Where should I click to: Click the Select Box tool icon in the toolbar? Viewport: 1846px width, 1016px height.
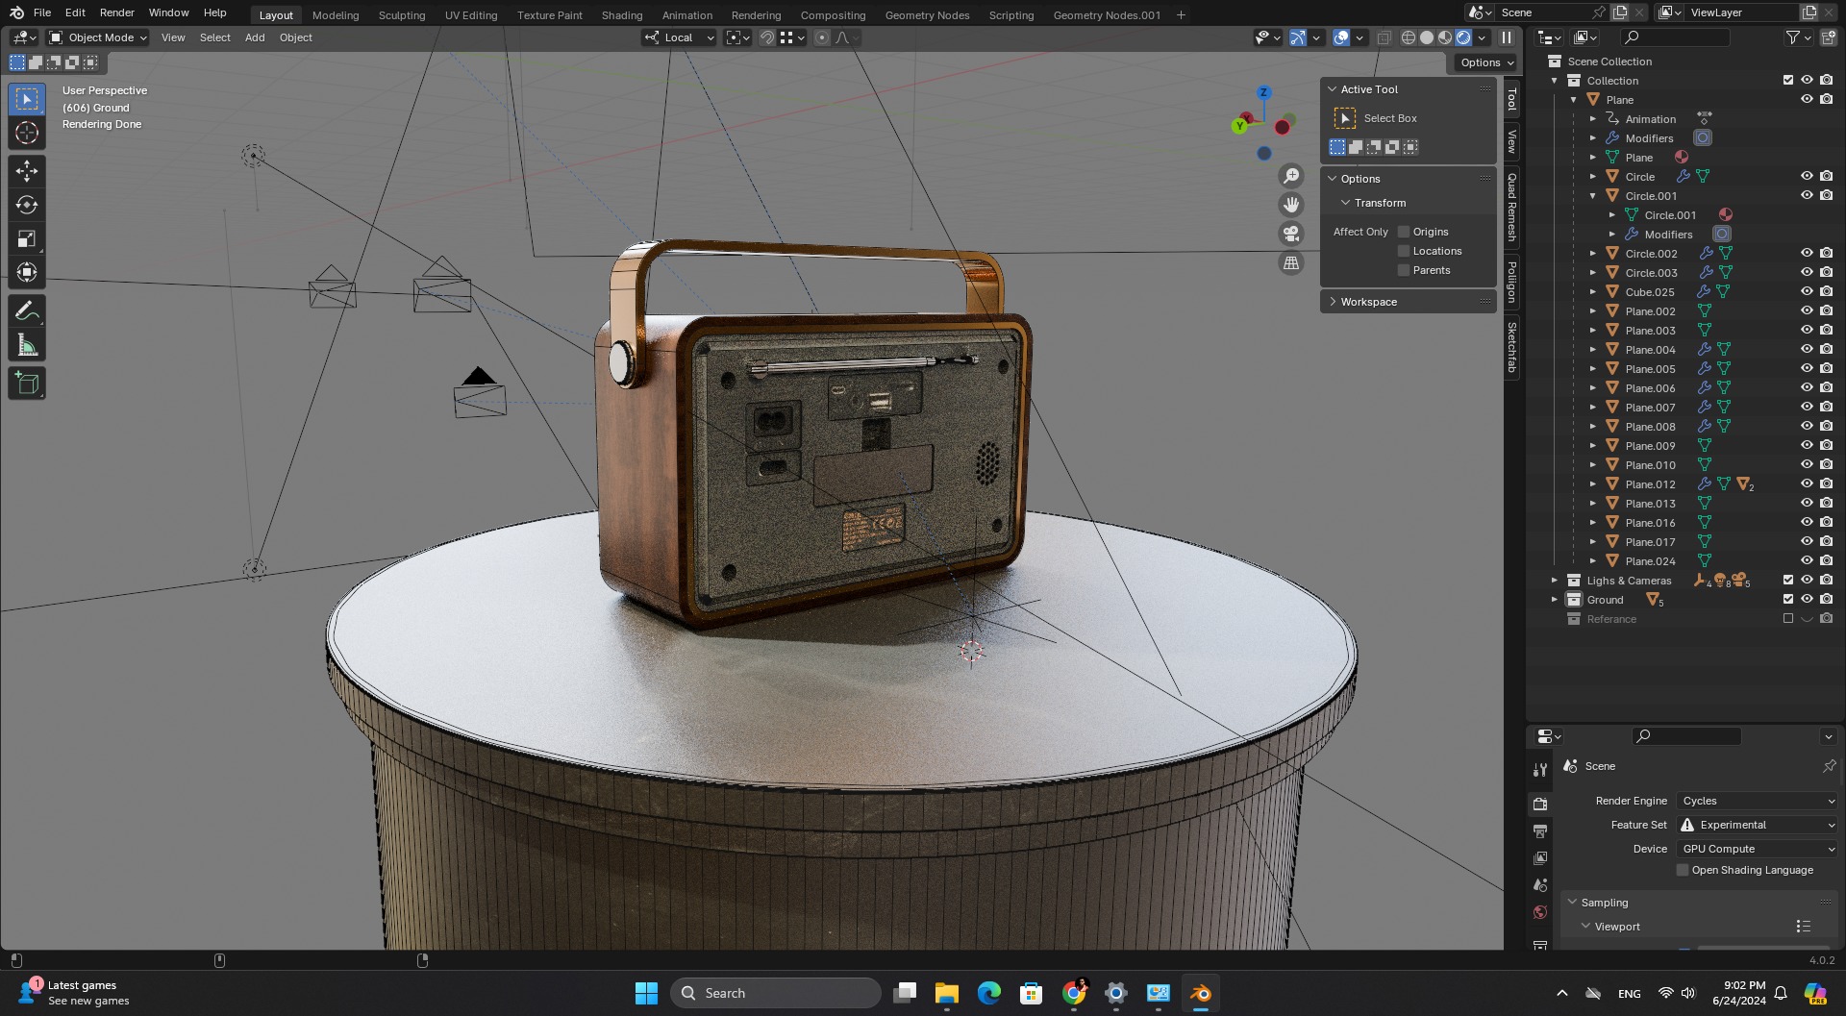[27, 99]
